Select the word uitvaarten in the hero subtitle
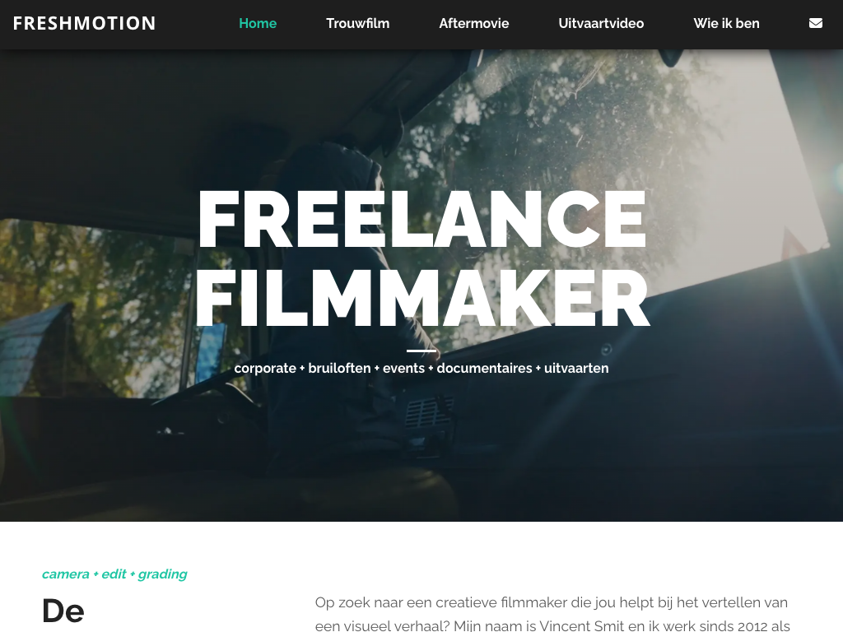 576,368
